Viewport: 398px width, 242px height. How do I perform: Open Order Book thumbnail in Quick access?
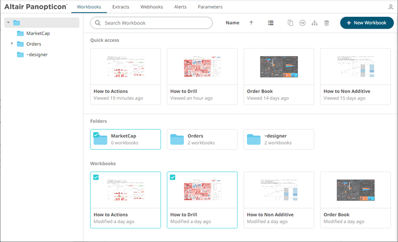pos(279,67)
